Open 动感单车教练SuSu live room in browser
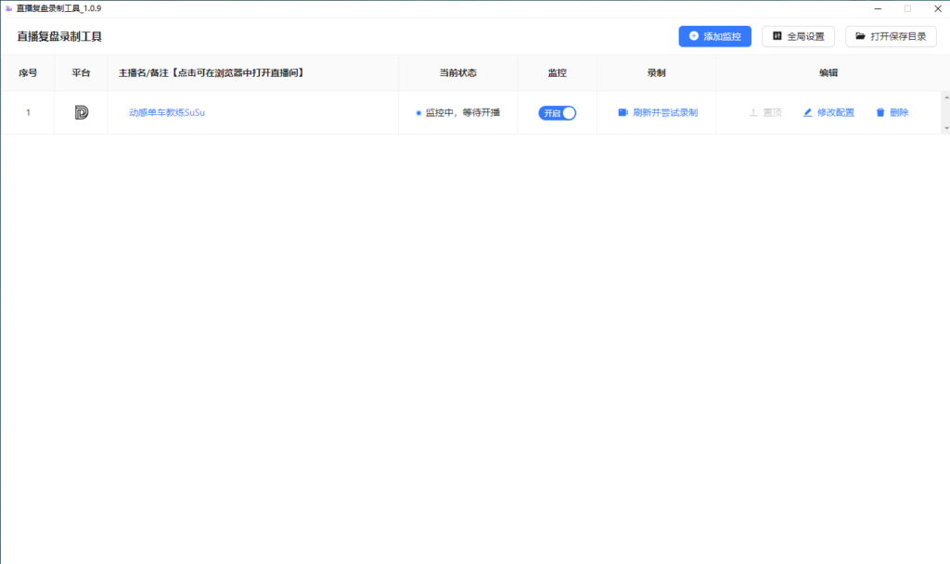950x564 pixels. pyautogui.click(x=167, y=112)
